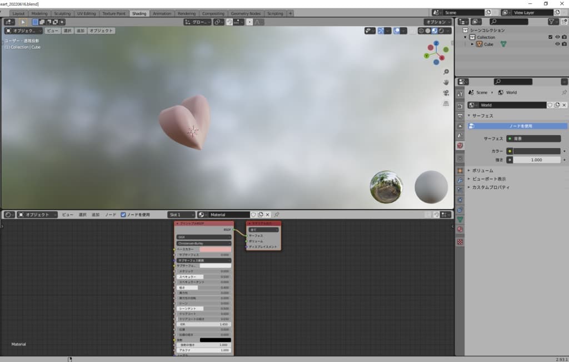Click the World strength 1.000 value field
Viewport: 569px width, 362px height.
tap(536, 160)
